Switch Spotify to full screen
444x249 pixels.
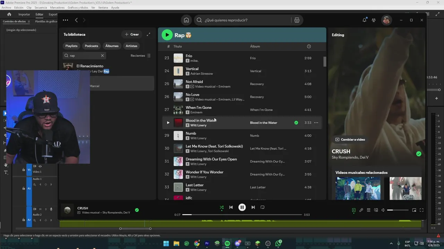[x=421, y=210]
